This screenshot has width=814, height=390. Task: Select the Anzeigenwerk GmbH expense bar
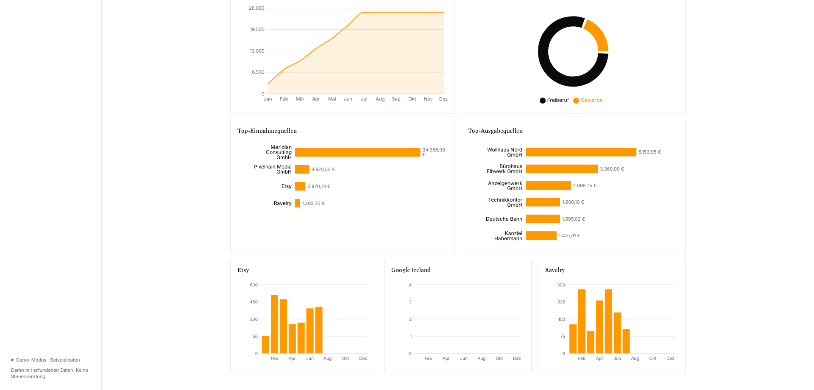548,185
